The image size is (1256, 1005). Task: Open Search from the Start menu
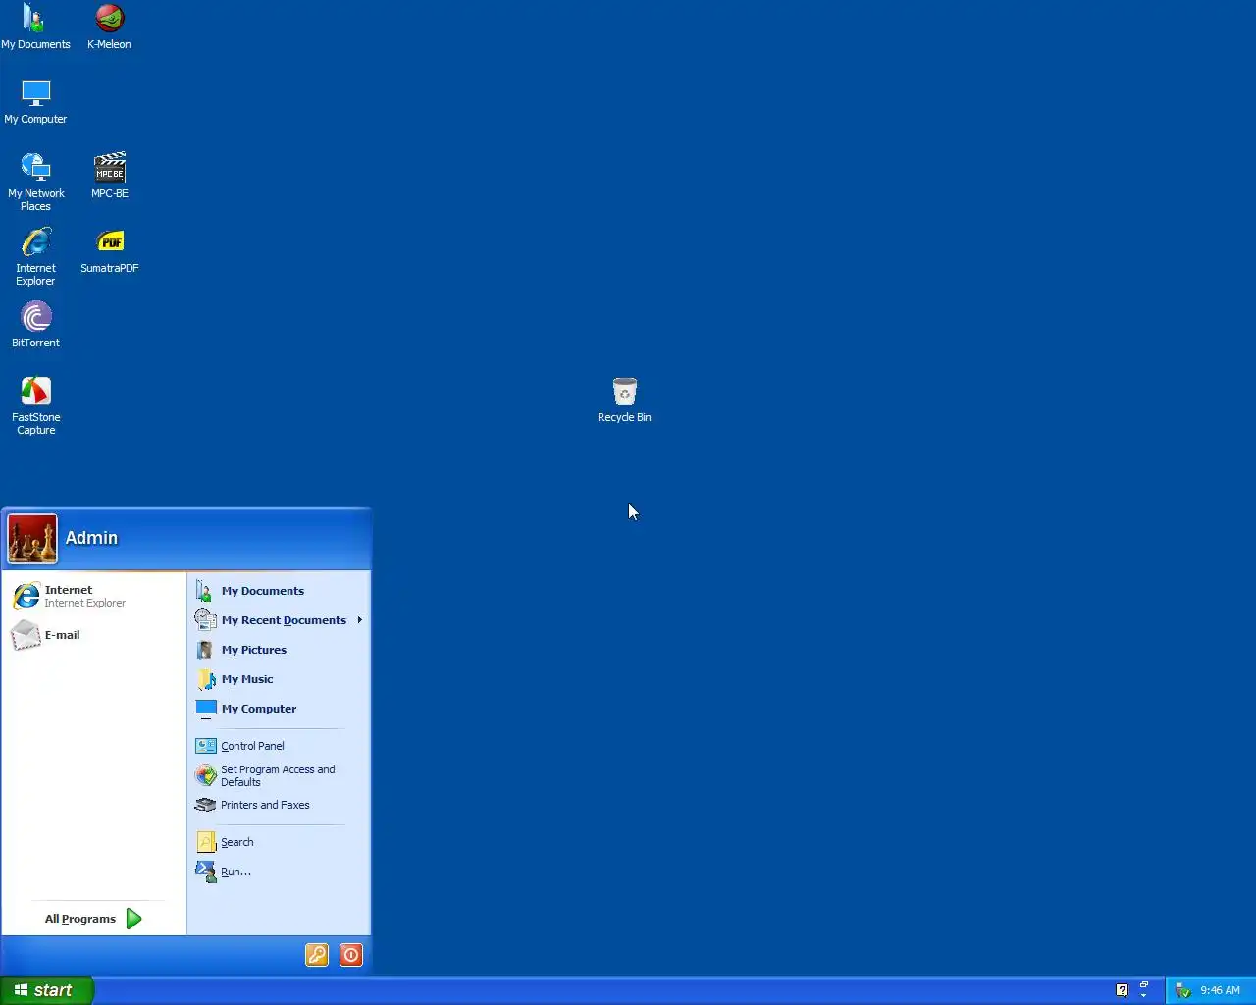pos(279,842)
